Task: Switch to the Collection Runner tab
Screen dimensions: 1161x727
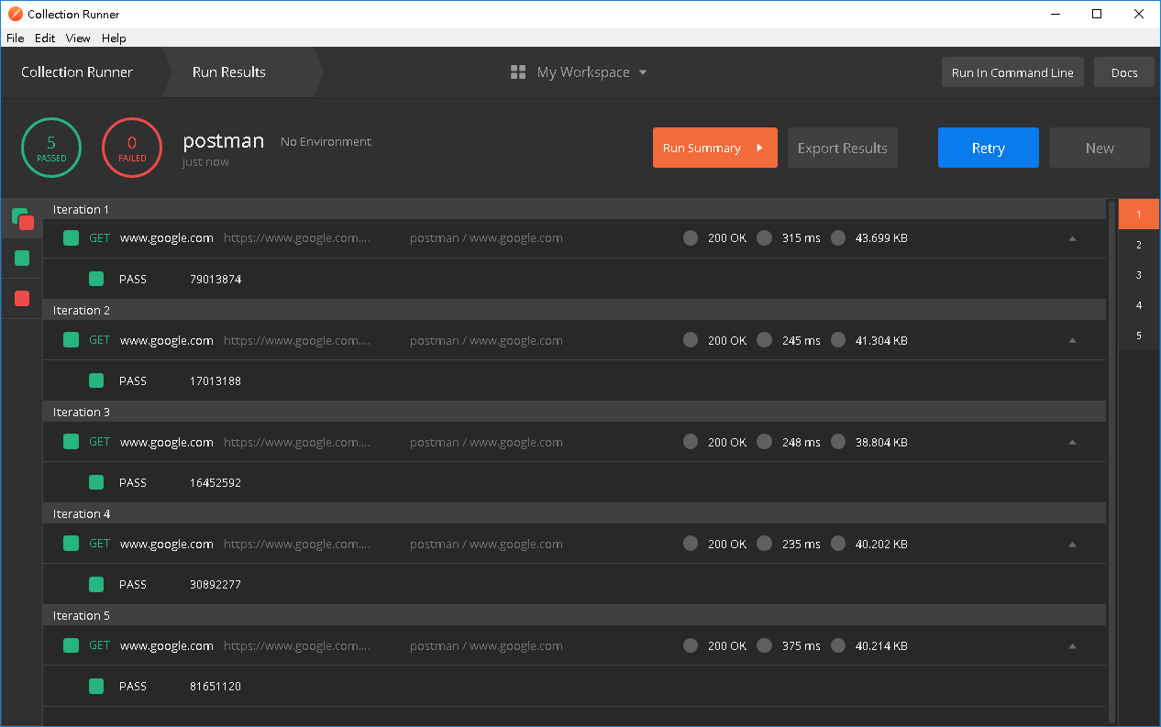Action: [x=77, y=72]
